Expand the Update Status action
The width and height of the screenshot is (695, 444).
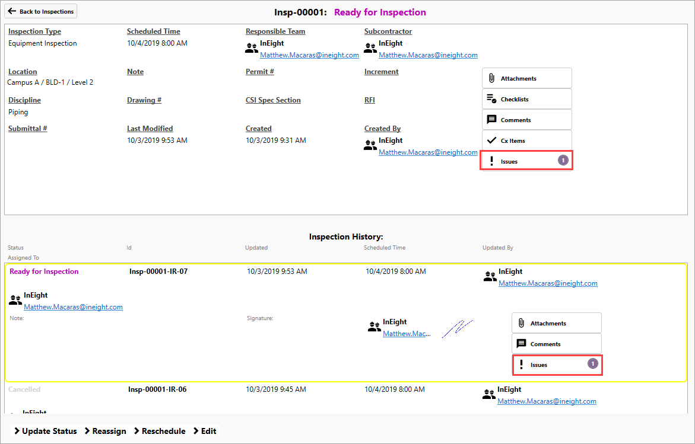[45, 431]
